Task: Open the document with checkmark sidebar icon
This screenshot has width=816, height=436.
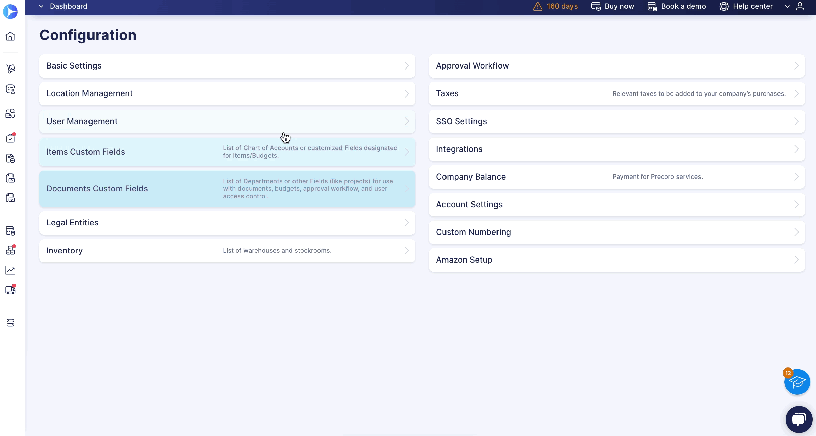Action: click(x=10, y=158)
